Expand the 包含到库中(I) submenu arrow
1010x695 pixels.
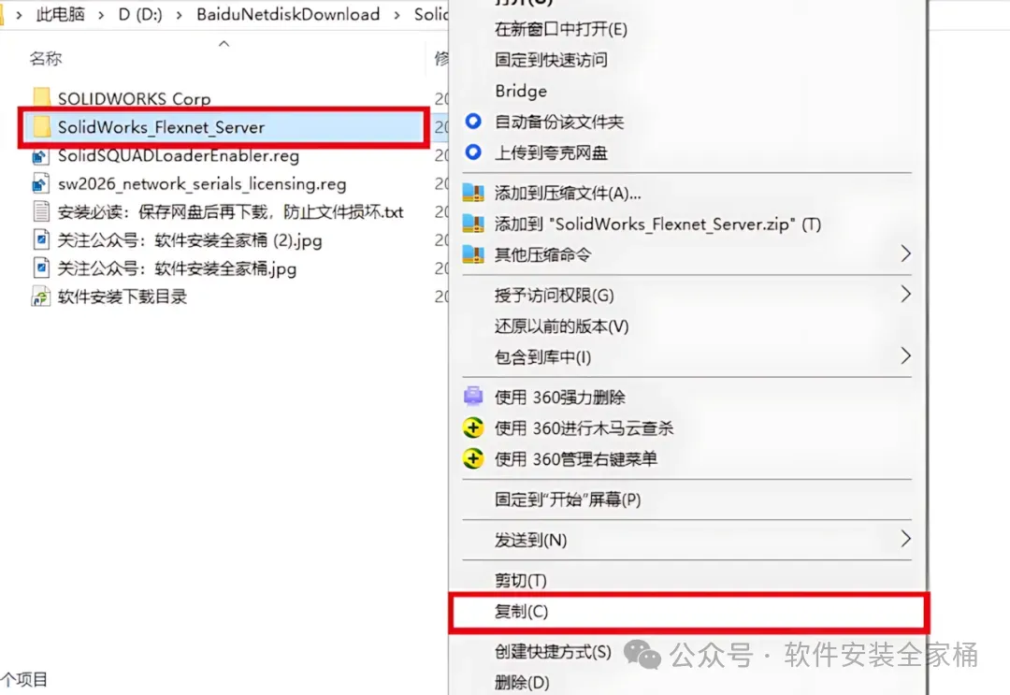(905, 355)
